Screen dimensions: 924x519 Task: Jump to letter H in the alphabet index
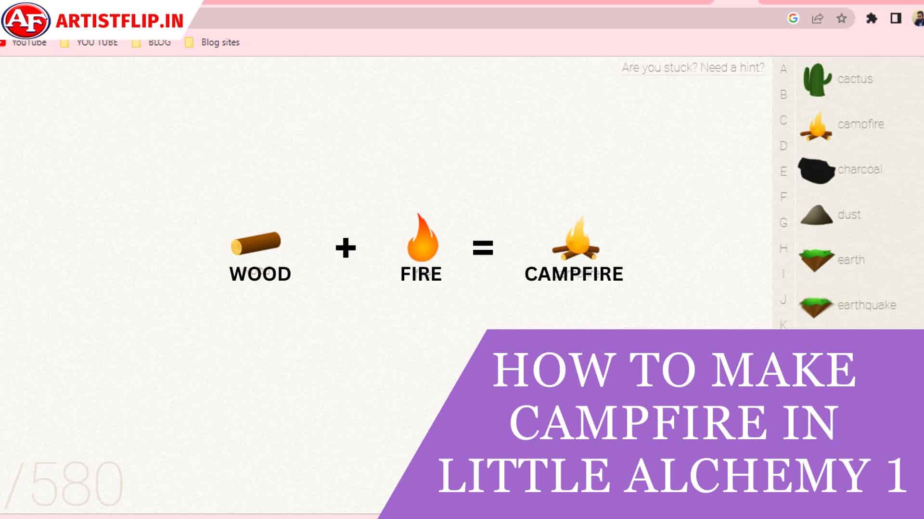[x=783, y=248]
